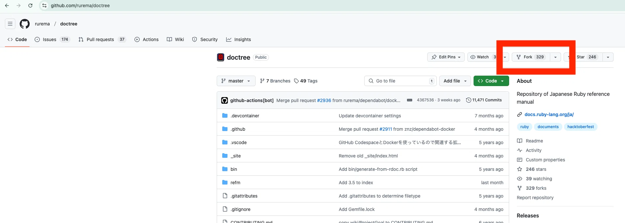625x223 pixels.
Task: Open the Code tab
Action: [17, 39]
